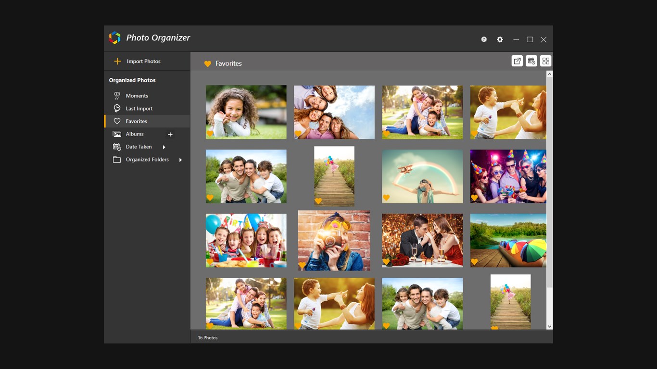Open the couple with champagne glasses photo
Image resolution: width=657 pixels, height=369 pixels.
422,241
